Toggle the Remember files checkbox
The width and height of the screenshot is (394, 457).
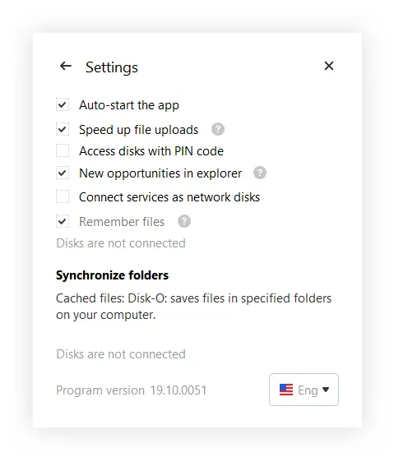pyautogui.click(x=63, y=221)
